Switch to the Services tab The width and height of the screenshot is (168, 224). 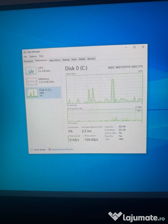pyautogui.click(x=91, y=59)
